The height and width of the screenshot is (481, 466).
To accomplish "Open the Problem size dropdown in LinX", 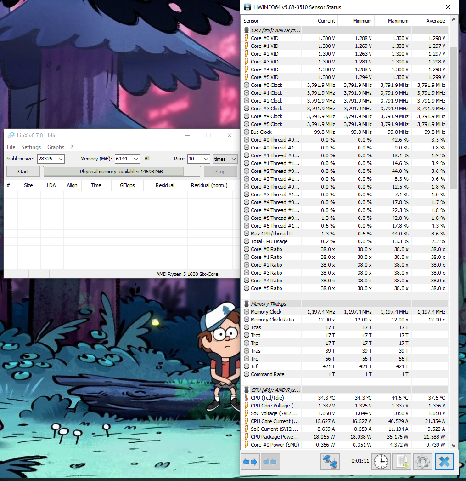I will point(61,159).
